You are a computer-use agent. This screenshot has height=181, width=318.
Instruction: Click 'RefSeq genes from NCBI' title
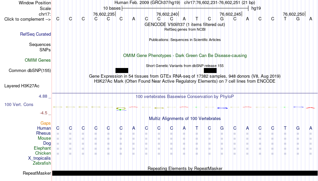185,29
